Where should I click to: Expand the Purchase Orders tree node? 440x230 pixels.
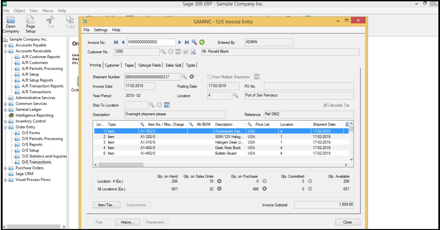[x=5, y=168]
